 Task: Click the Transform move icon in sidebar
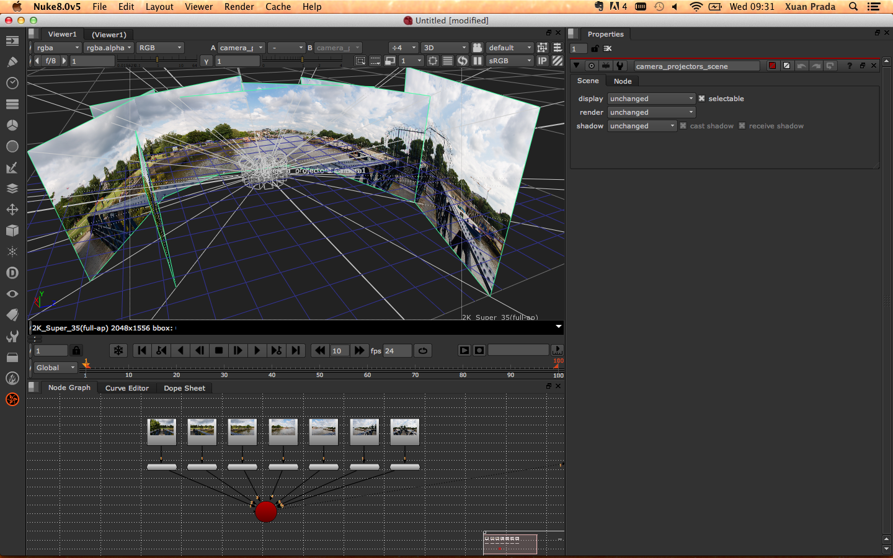tap(12, 210)
